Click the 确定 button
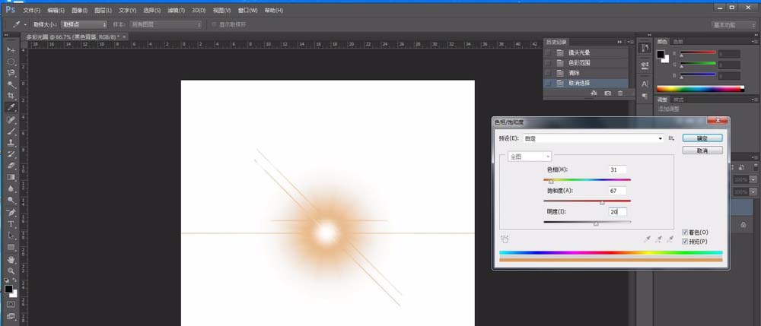Screen dimensions: 761x326 point(702,138)
